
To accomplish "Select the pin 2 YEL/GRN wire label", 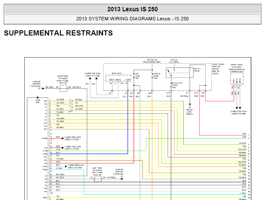I will [60, 103].
